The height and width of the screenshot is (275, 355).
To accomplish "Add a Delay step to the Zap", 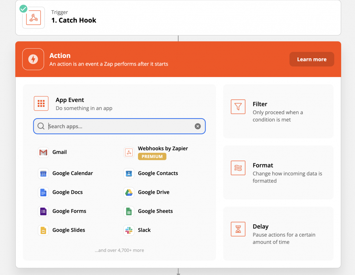I will coord(278,233).
